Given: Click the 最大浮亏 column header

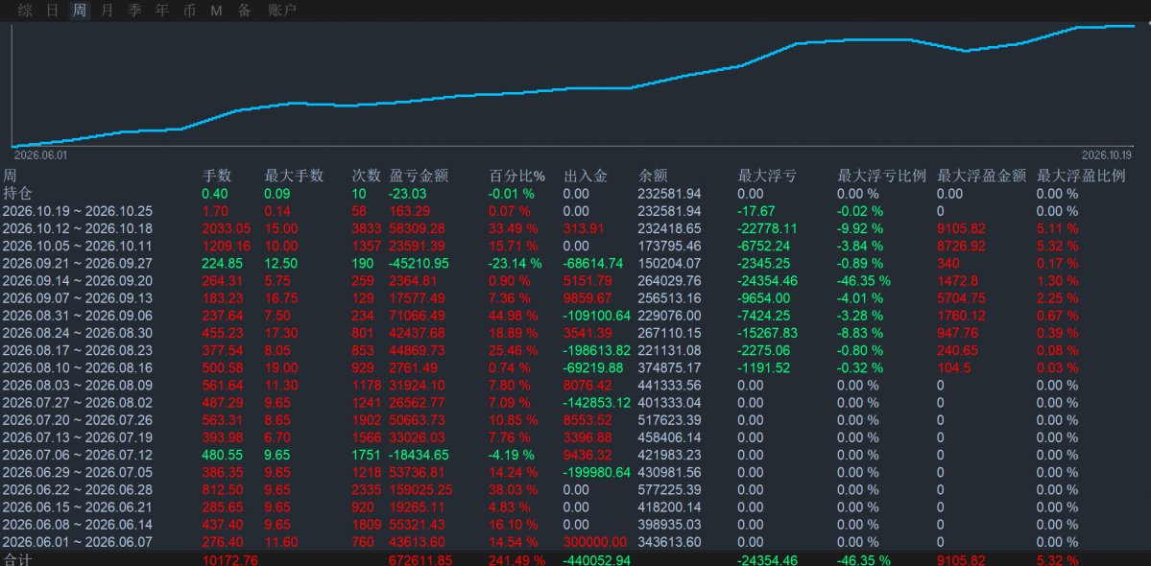Looking at the screenshot, I should click(x=767, y=176).
